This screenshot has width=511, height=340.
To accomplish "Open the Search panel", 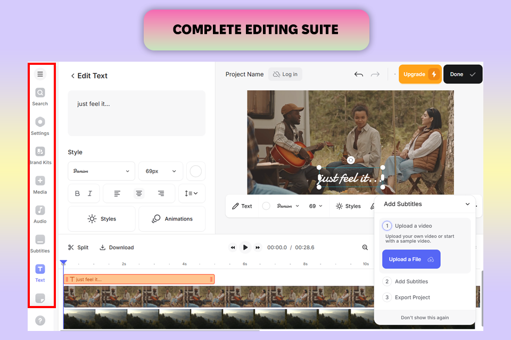I will click(x=40, y=97).
